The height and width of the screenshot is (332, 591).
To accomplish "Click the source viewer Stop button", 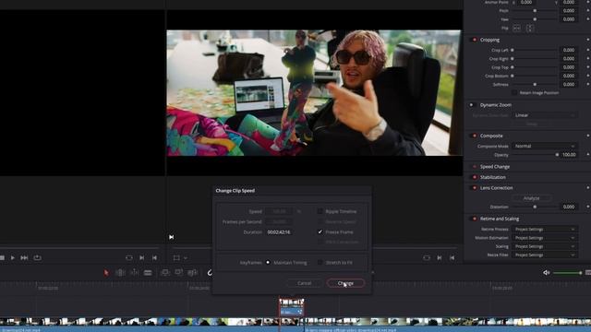I will (2, 258).
